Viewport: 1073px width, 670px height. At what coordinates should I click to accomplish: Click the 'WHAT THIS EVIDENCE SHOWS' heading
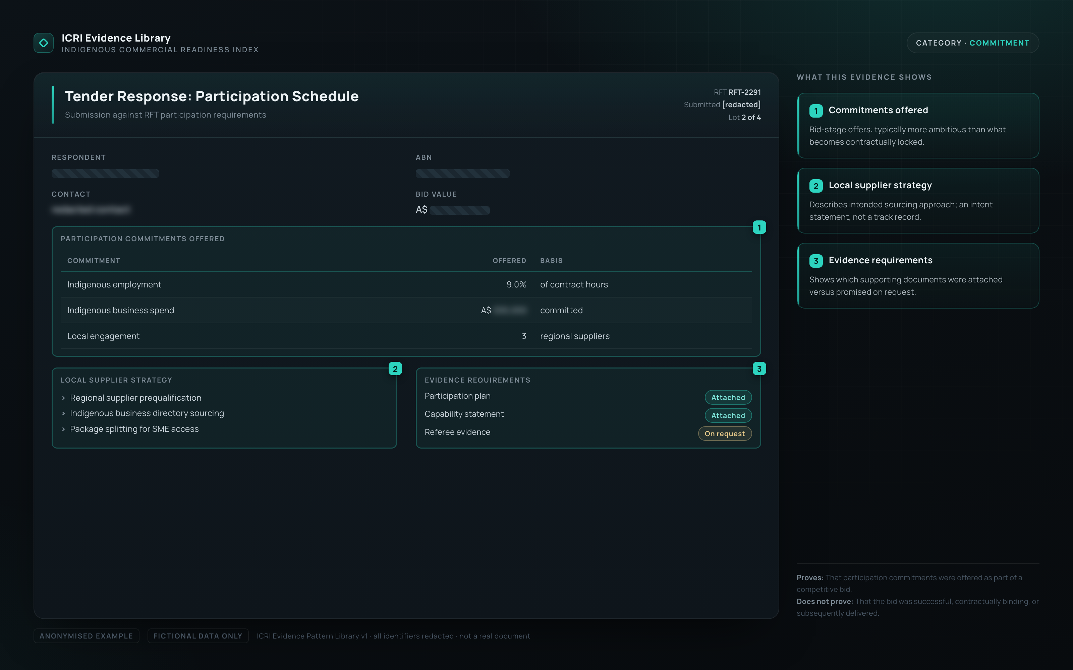[864, 77]
